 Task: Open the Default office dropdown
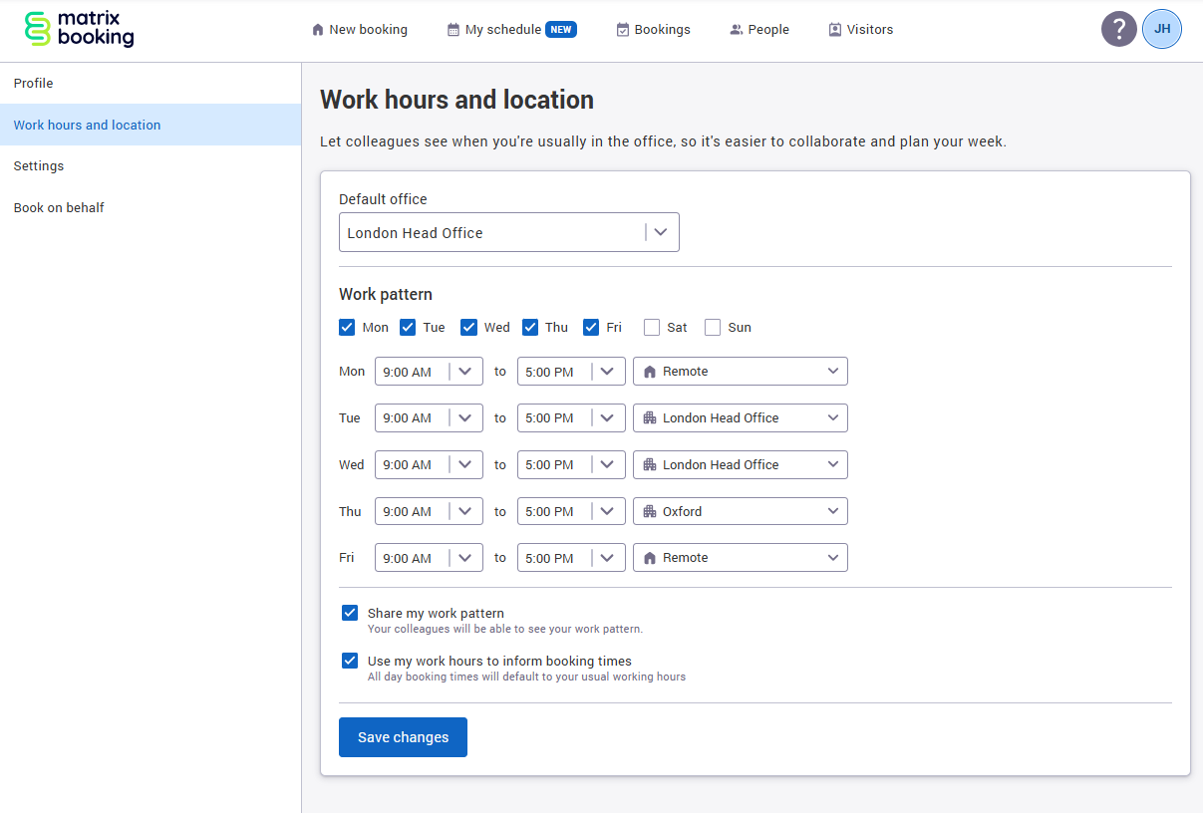click(x=509, y=232)
